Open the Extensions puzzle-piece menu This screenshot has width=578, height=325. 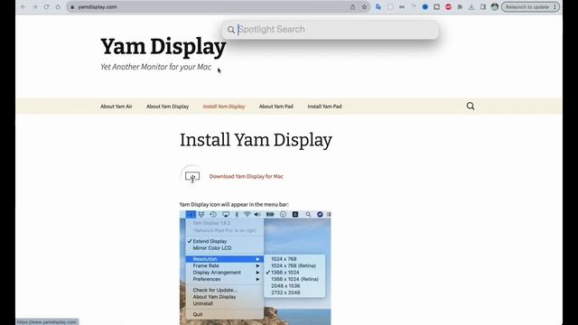tap(460, 7)
